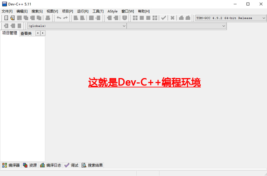Click the Dev-C++ app icon in title bar
This screenshot has height=176, width=267.
[x=4, y=4]
